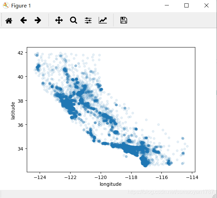Click the '36' y-axis tick label

(x=20, y=125)
